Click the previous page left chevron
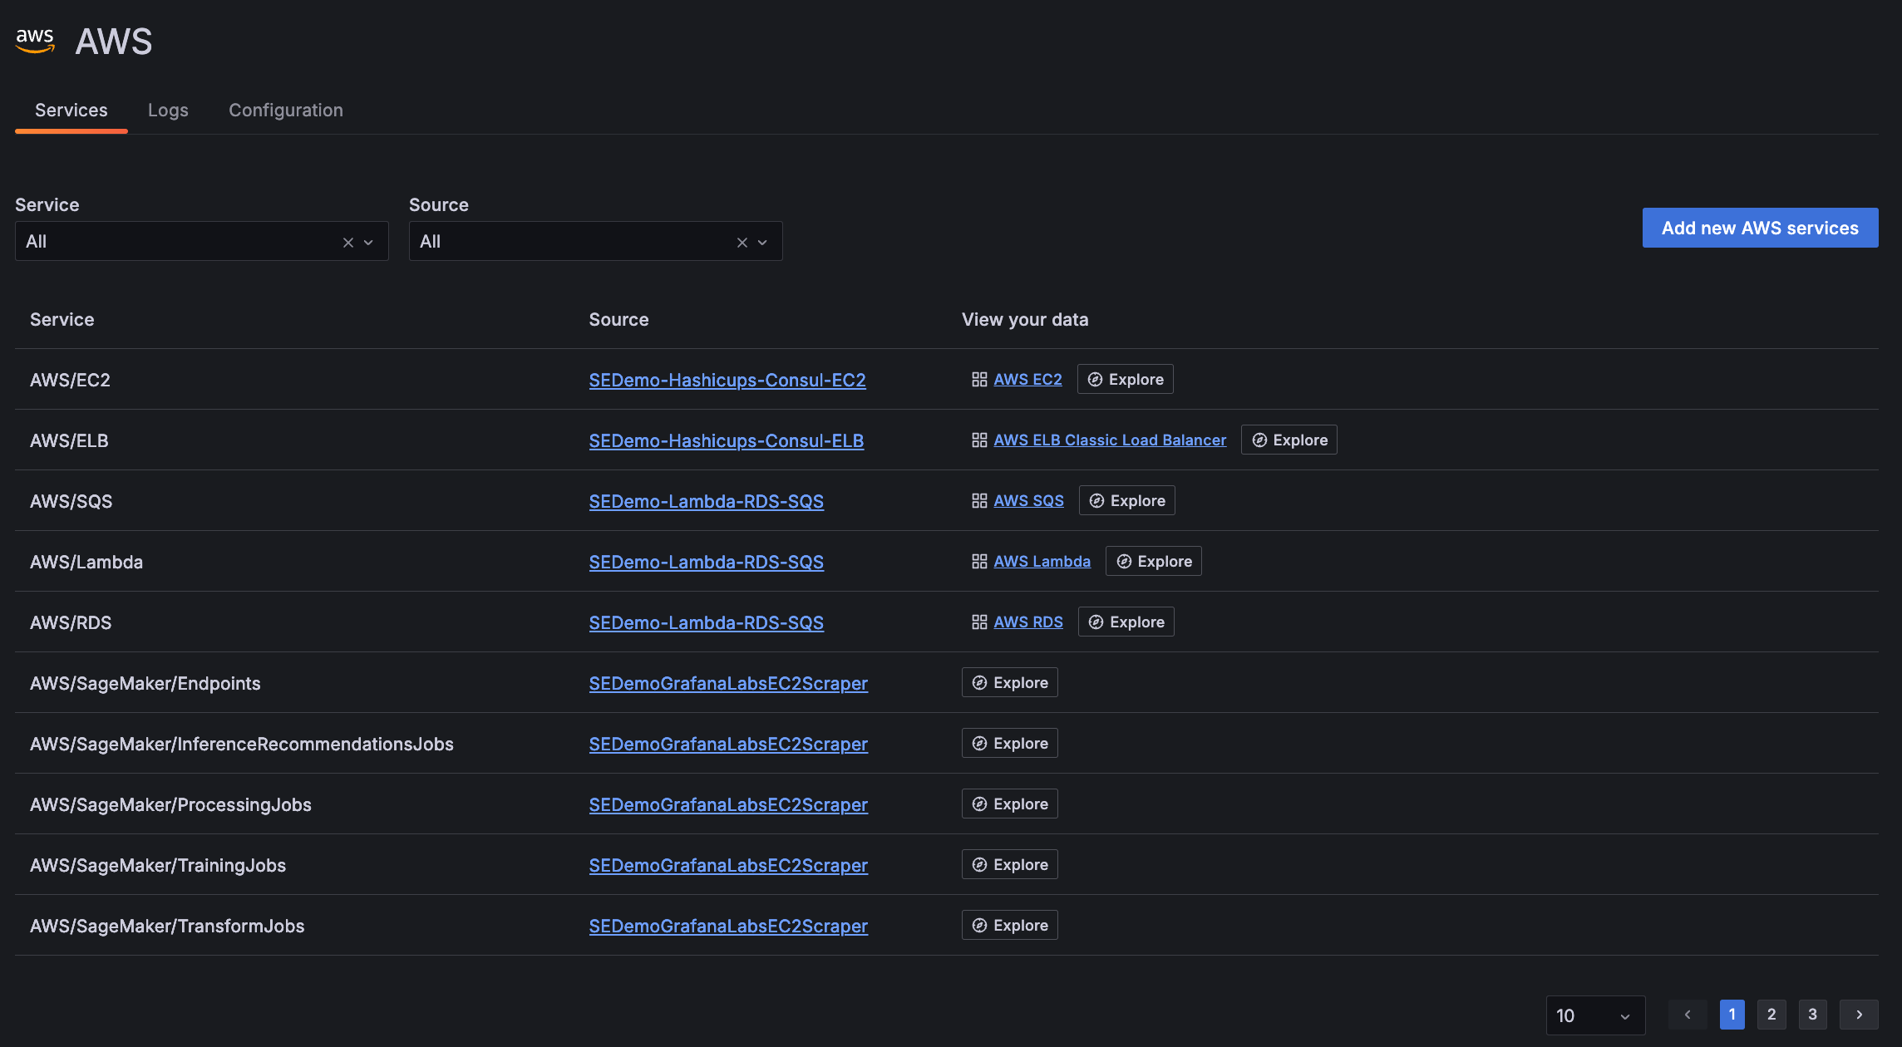The width and height of the screenshot is (1902, 1047). 1688,1015
